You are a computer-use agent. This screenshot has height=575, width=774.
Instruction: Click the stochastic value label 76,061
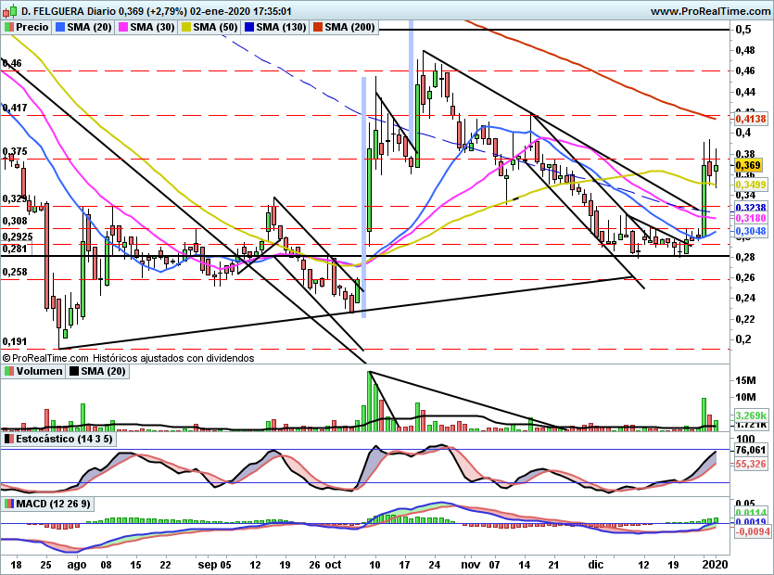tap(750, 450)
